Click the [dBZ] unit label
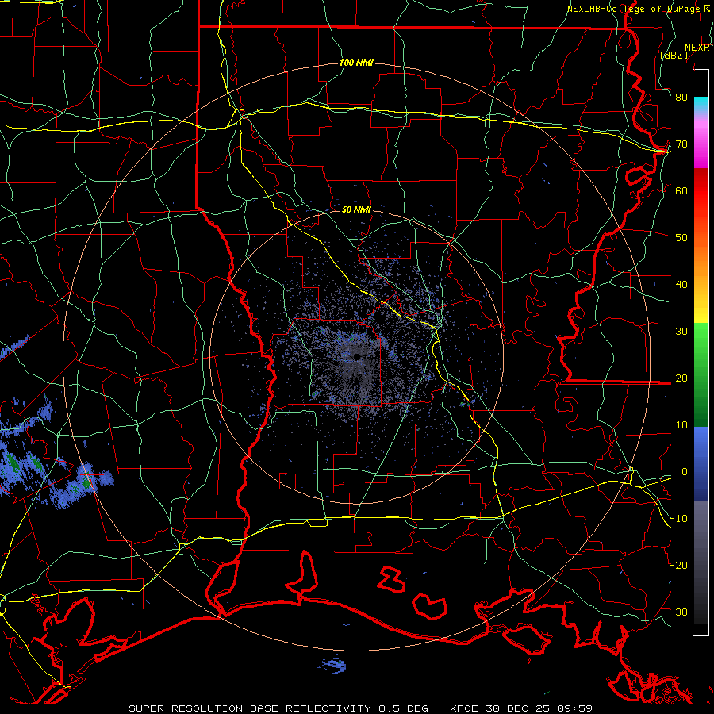Viewport: 714px width, 714px height. (x=674, y=55)
